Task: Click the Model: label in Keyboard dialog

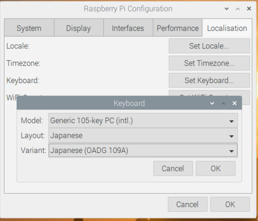Action: click(x=32, y=120)
